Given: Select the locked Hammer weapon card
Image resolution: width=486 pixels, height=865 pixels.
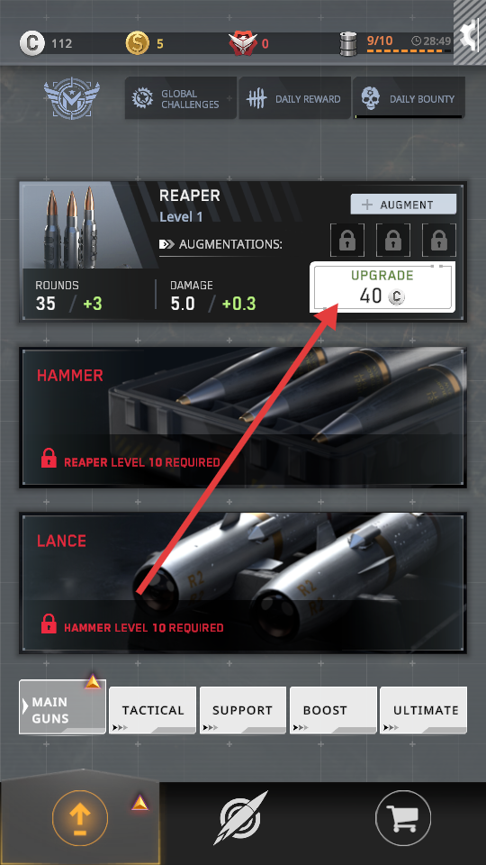Looking at the screenshot, I should pyautogui.click(x=243, y=417).
